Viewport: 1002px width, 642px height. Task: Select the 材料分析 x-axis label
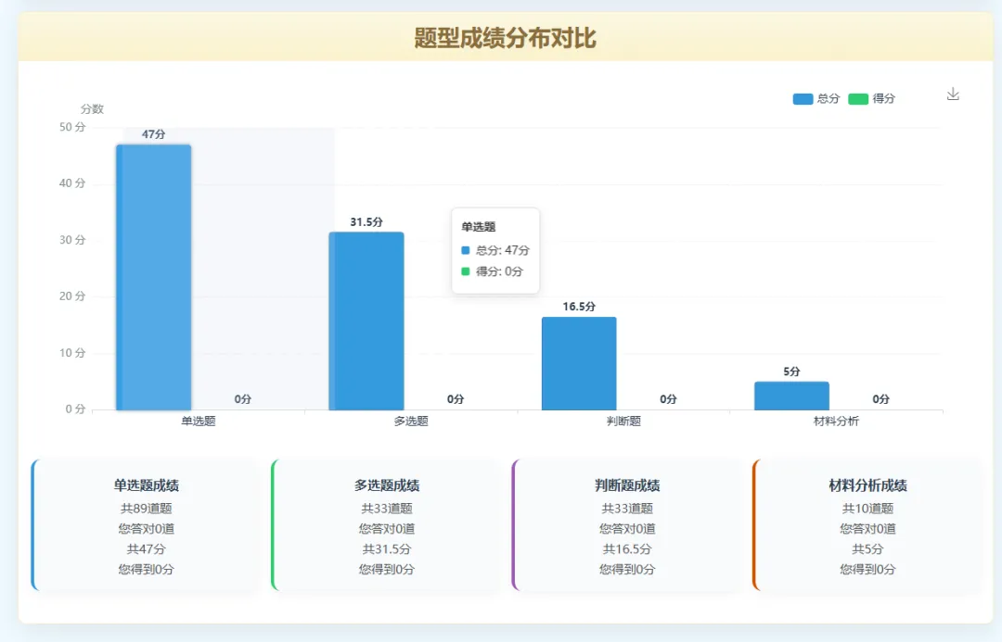pos(836,422)
